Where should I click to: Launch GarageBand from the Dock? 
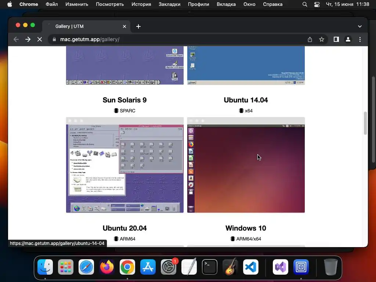coord(230,267)
